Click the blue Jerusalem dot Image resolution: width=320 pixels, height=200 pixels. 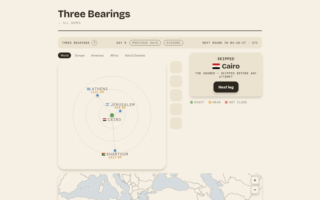point(120,111)
